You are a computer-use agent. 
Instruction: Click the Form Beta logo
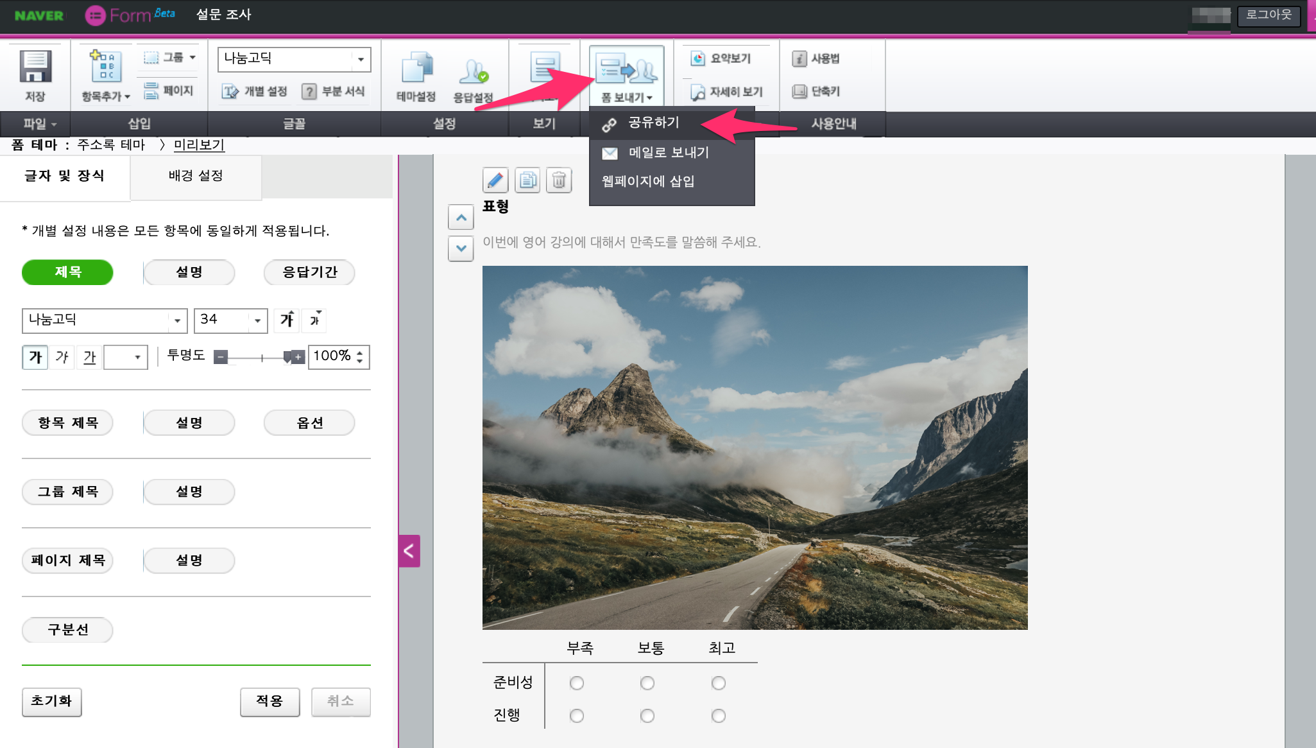[130, 15]
